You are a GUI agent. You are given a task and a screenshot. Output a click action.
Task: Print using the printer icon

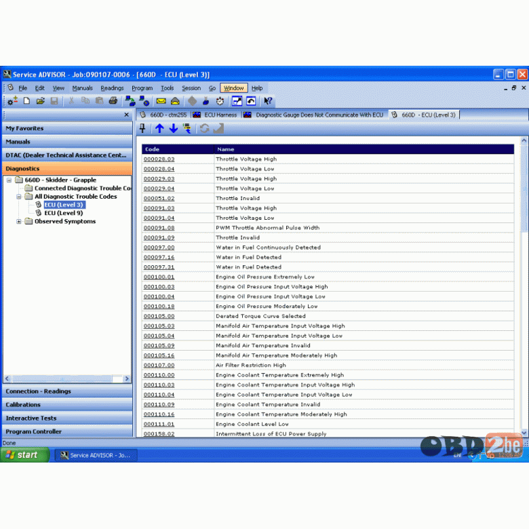click(x=113, y=100)
